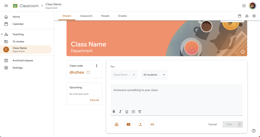Screen dimensions: 260x137
Task: Expand the Post options arrow
Action: tap(240, 124)
